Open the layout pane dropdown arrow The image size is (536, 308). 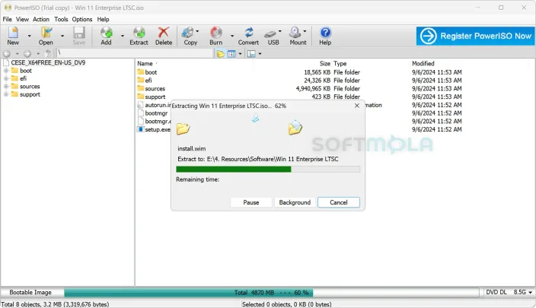260,53
